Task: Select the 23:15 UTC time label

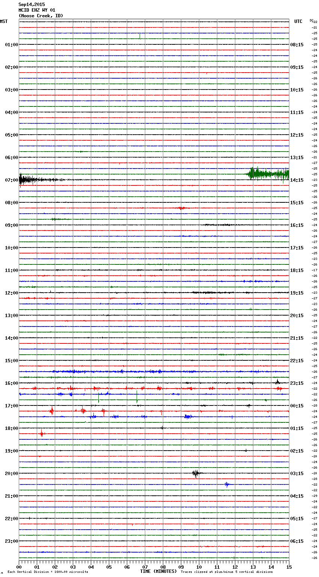Action: pos(297,383)
